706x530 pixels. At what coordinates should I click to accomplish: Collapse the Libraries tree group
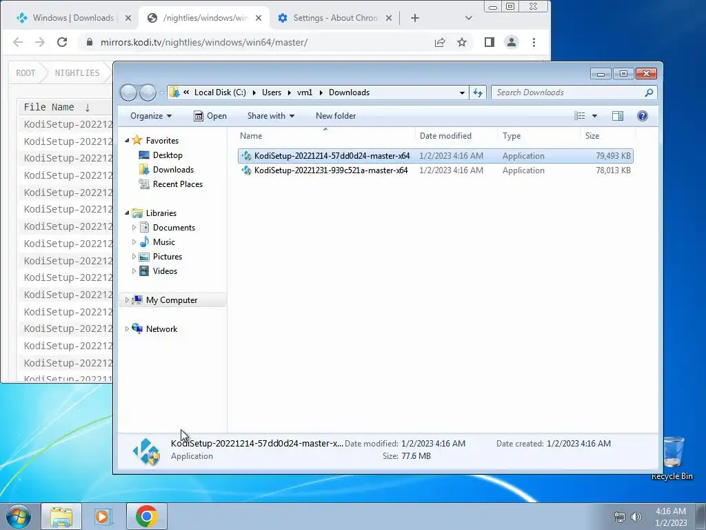tap(127, 213)
